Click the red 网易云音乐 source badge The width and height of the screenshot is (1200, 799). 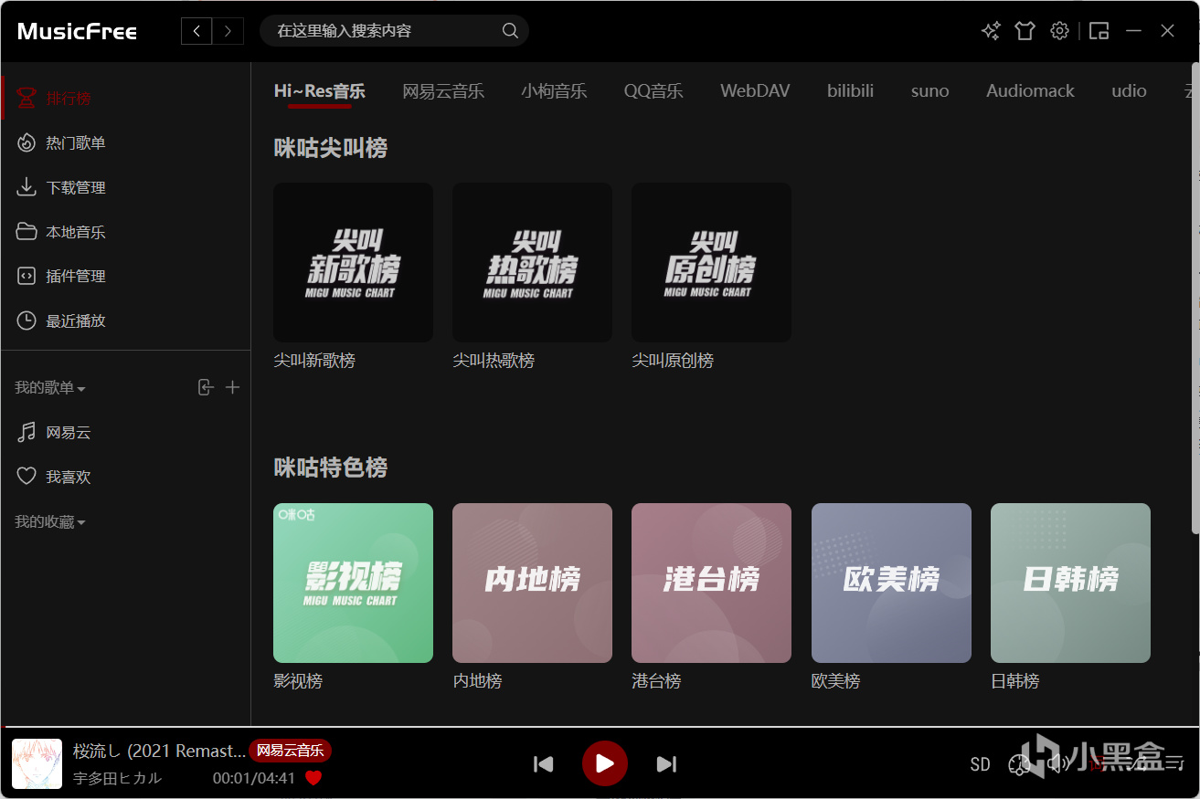coord(290,751)
